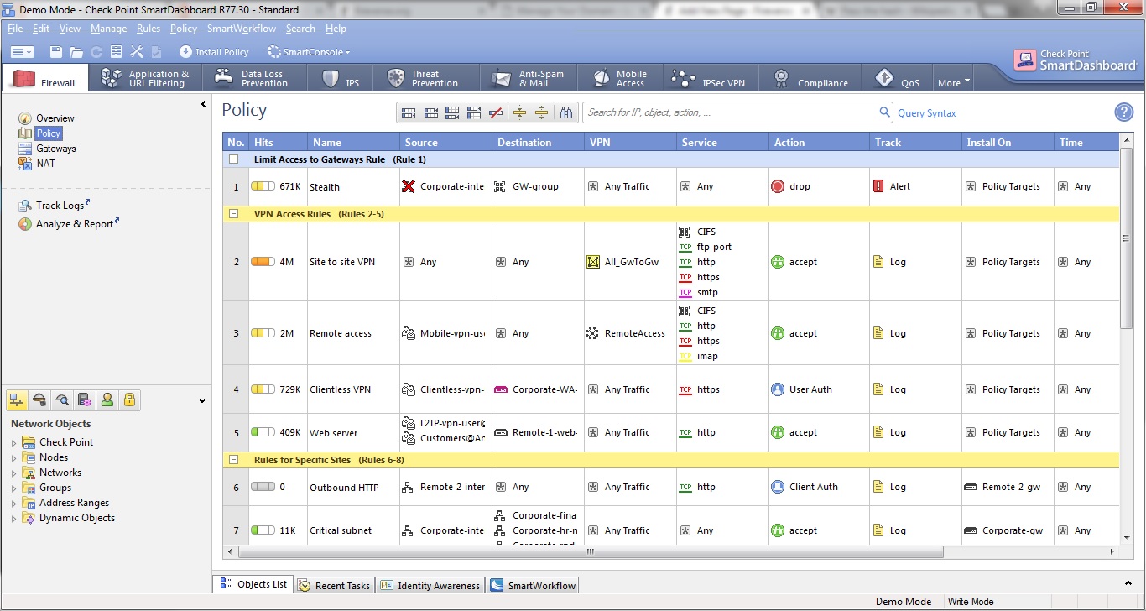Switch to the Recent Tasks tab

[x=334, y=585]
